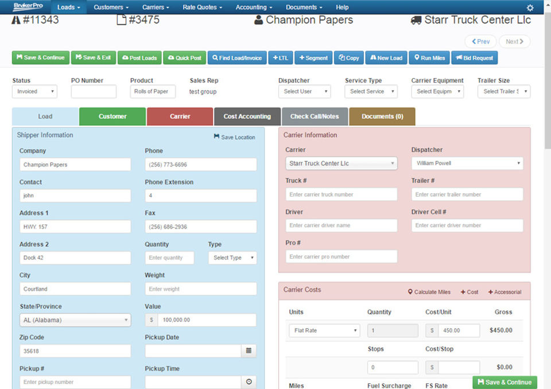Open Trailer Size dropdown
This screenshot has width=551, height=389.
pos(504,91)
